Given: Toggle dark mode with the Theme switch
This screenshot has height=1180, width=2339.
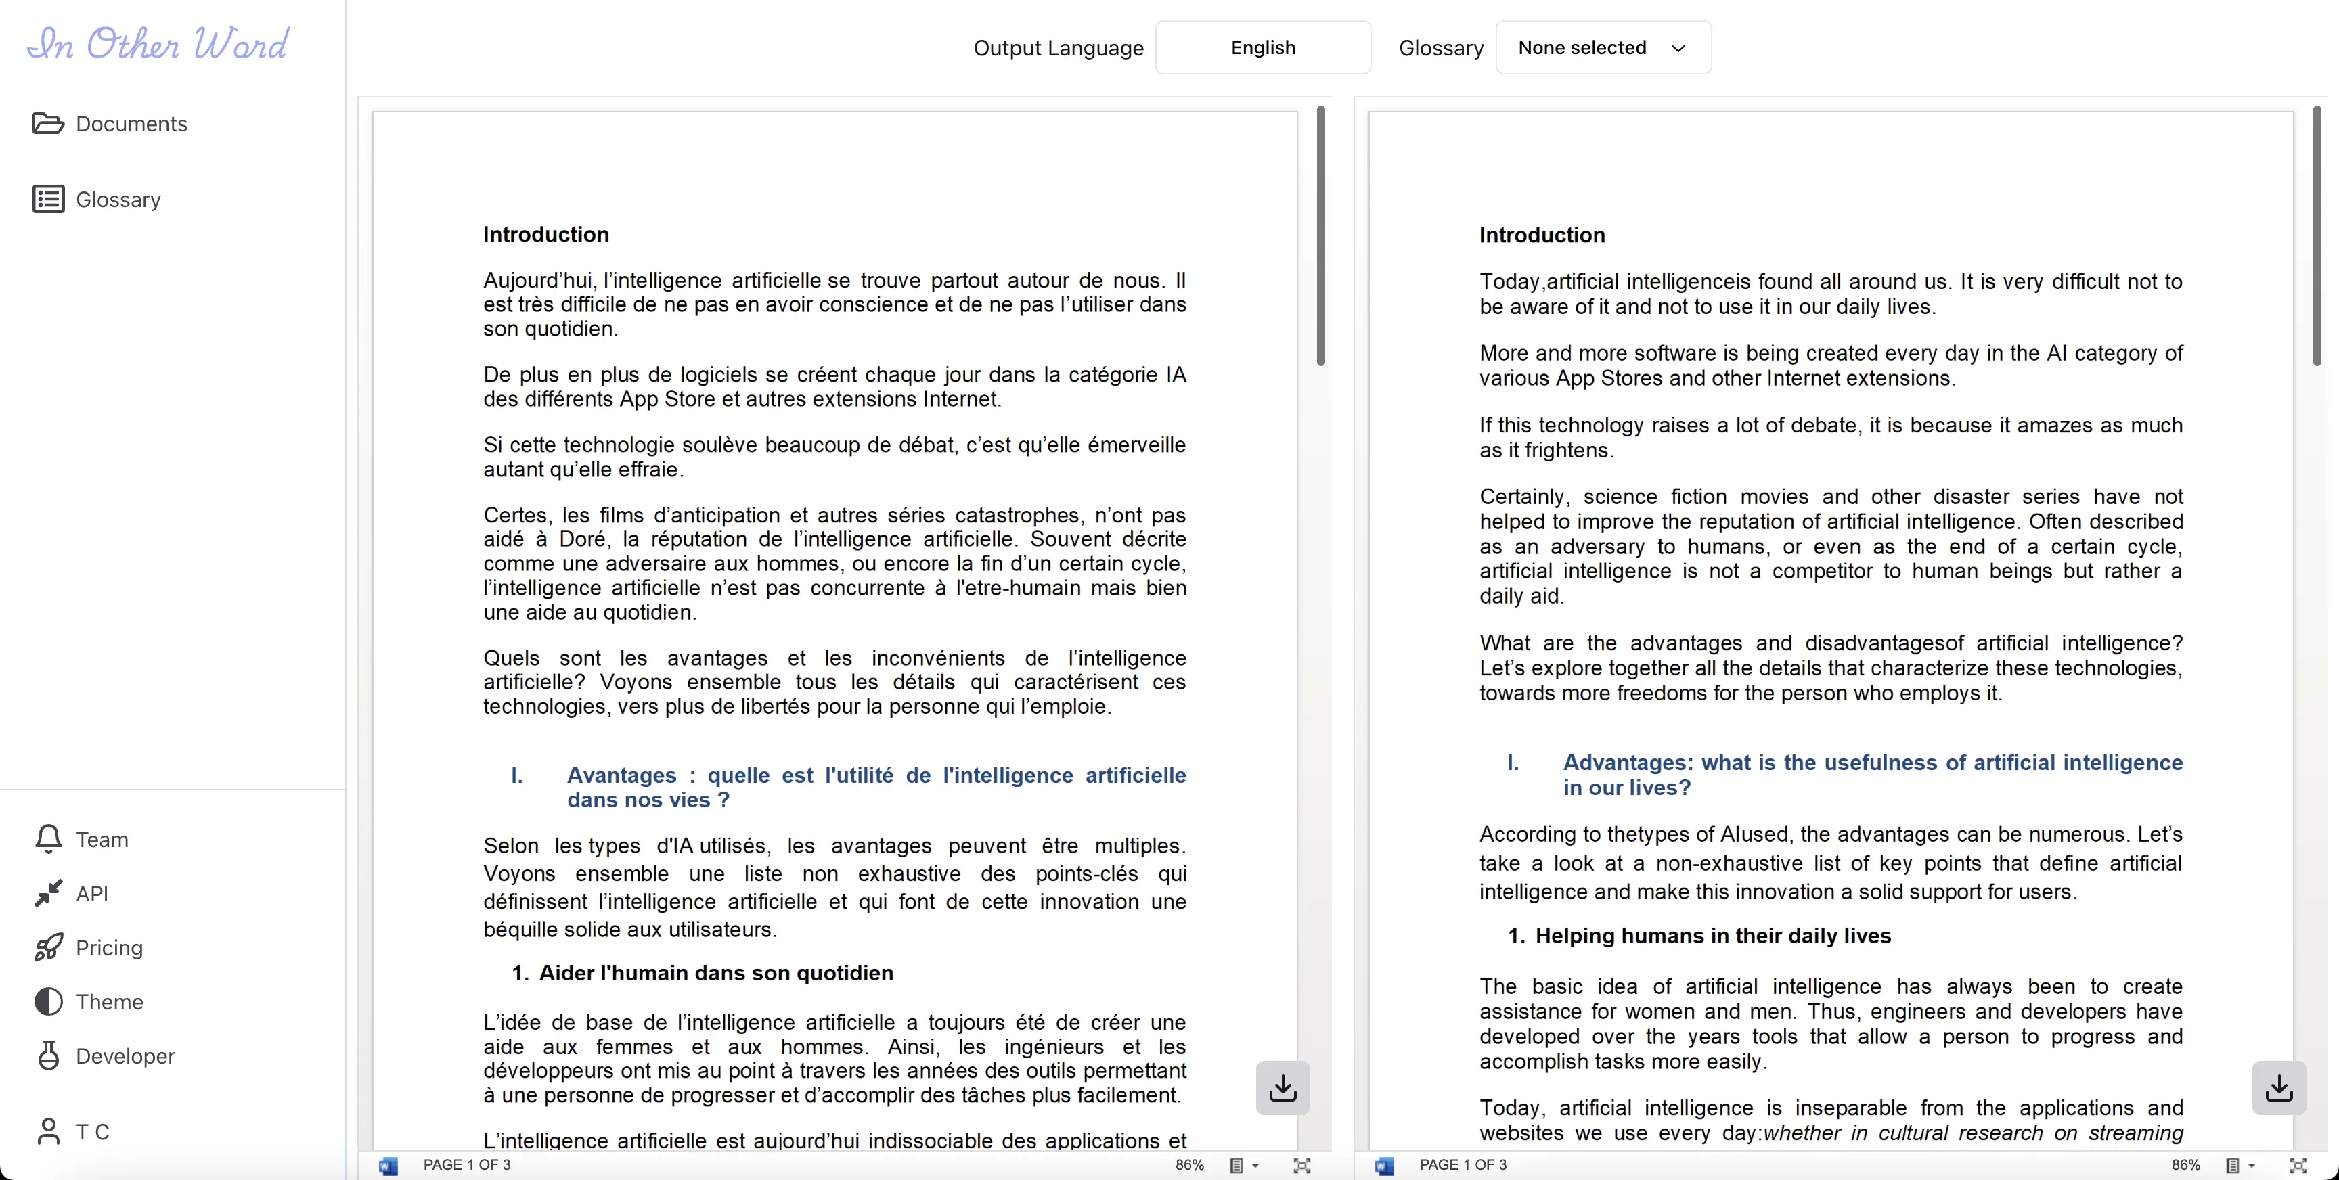Looking at the screenshot, I should point(110,1002).
